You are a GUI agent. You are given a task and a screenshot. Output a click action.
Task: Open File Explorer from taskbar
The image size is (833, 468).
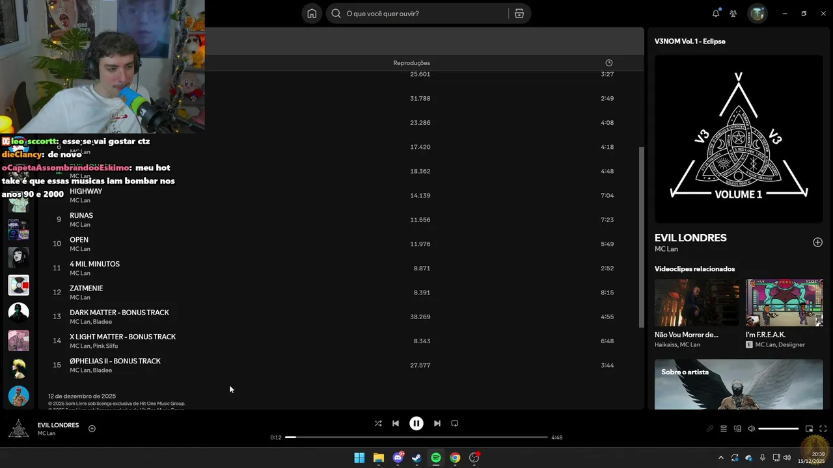pyautogui.click(x=379, y=458)
